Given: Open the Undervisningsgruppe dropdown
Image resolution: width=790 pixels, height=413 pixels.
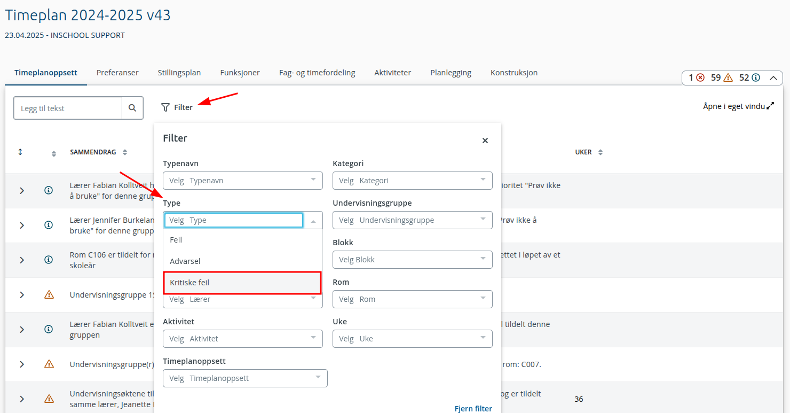Looking at the screenshot, I should pyautogui.click(x=413, y=220).
